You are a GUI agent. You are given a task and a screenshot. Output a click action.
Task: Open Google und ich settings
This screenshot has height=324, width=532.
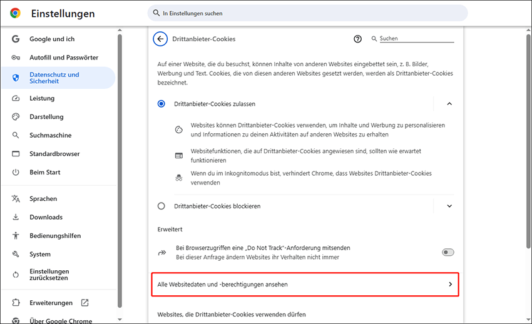click(x=52, y=39)
